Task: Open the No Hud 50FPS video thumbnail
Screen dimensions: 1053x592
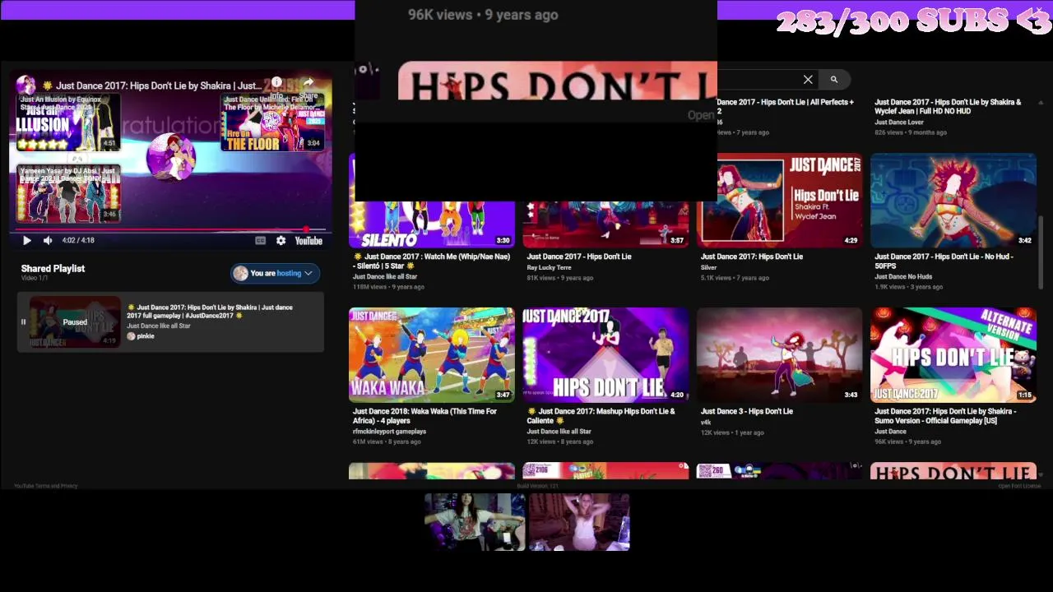Action: click(953, 201)
